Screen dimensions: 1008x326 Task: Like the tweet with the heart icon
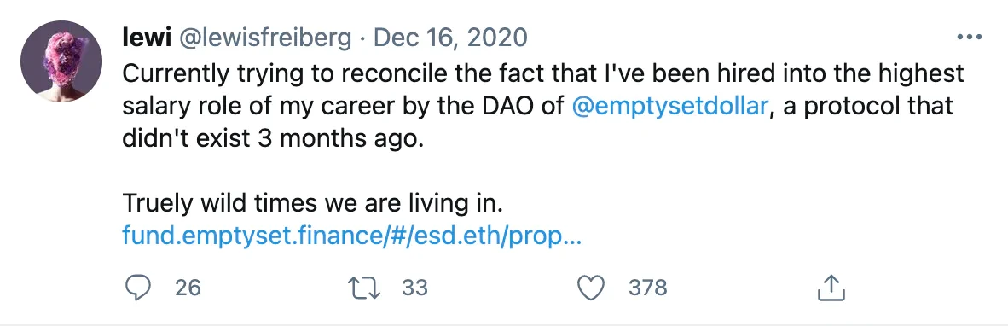(x=592, y=288)
